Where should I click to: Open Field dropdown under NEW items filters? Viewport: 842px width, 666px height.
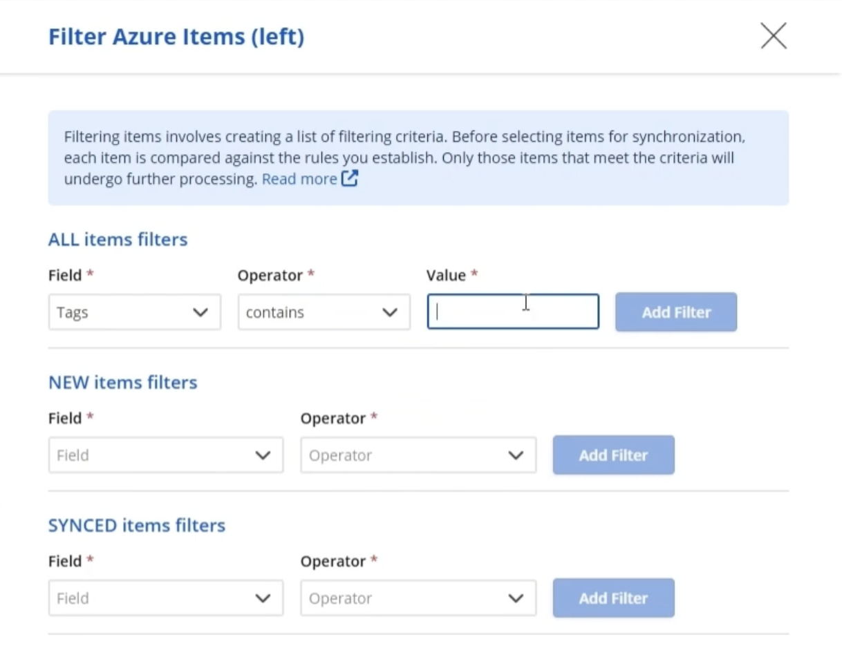point(166,455)
